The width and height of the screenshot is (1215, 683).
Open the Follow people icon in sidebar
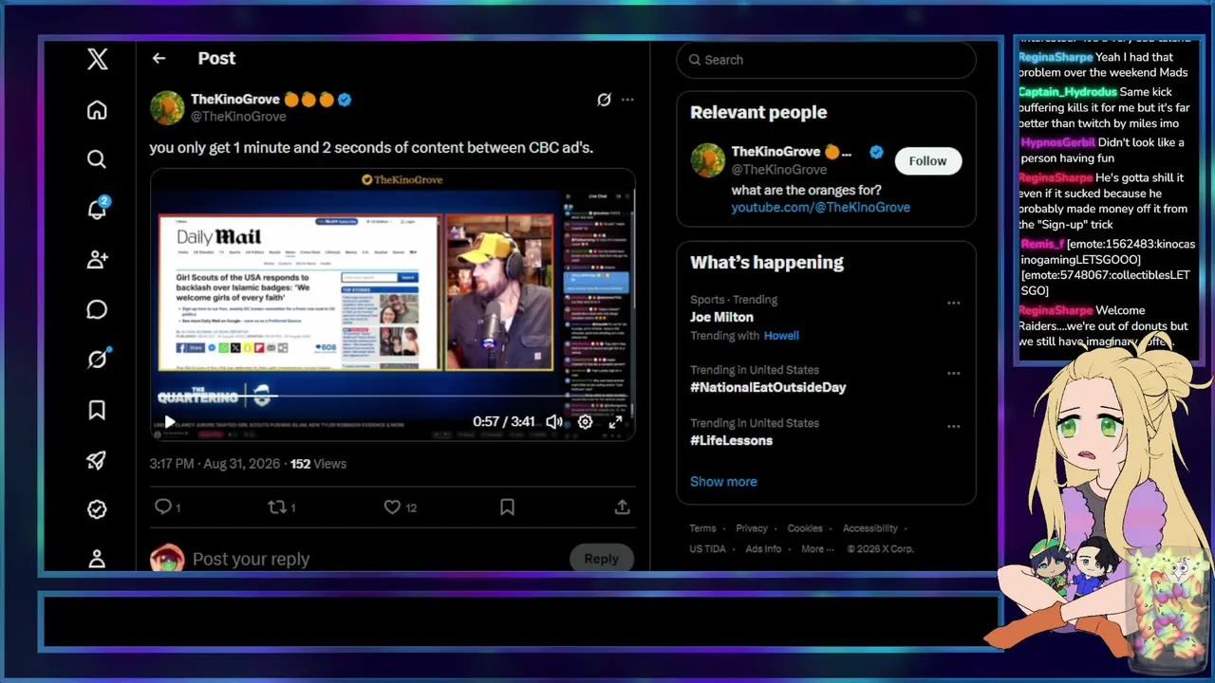point(97,259)
